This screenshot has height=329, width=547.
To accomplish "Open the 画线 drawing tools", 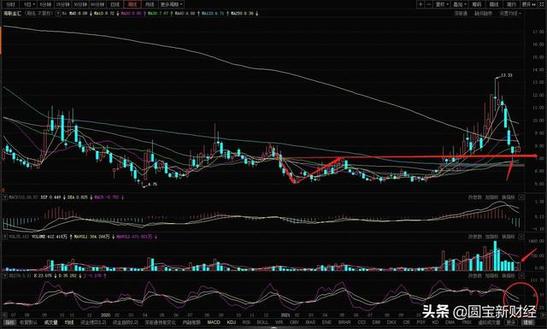I will (493, 4).
